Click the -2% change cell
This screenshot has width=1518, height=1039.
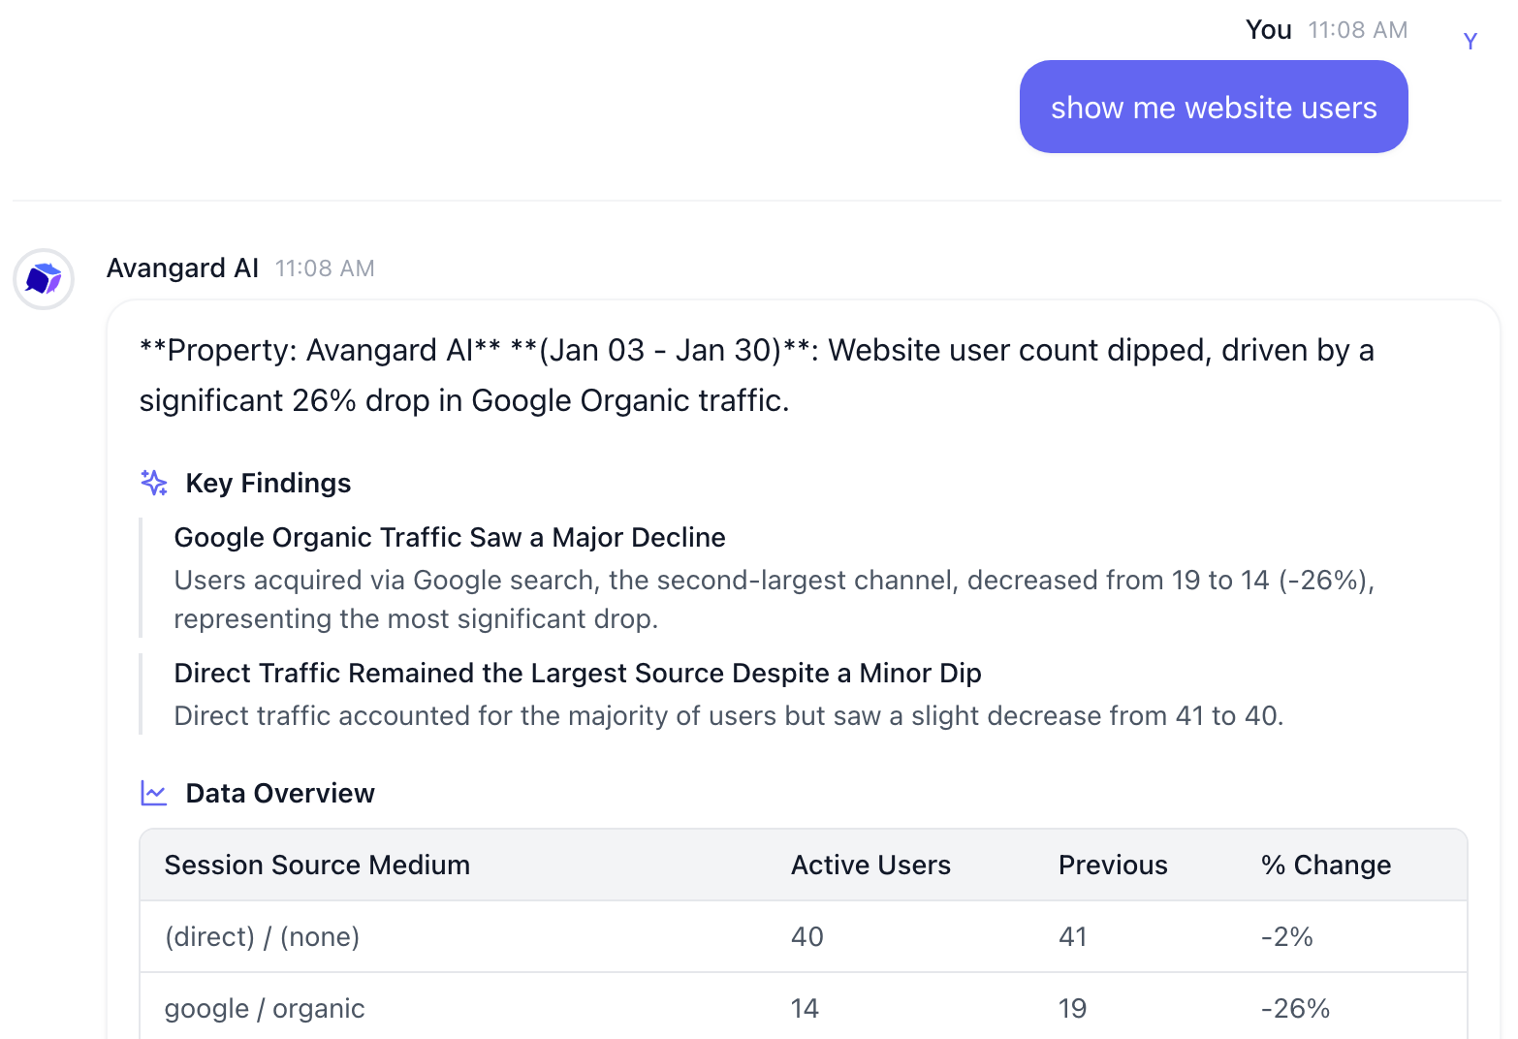[1287, 936]
